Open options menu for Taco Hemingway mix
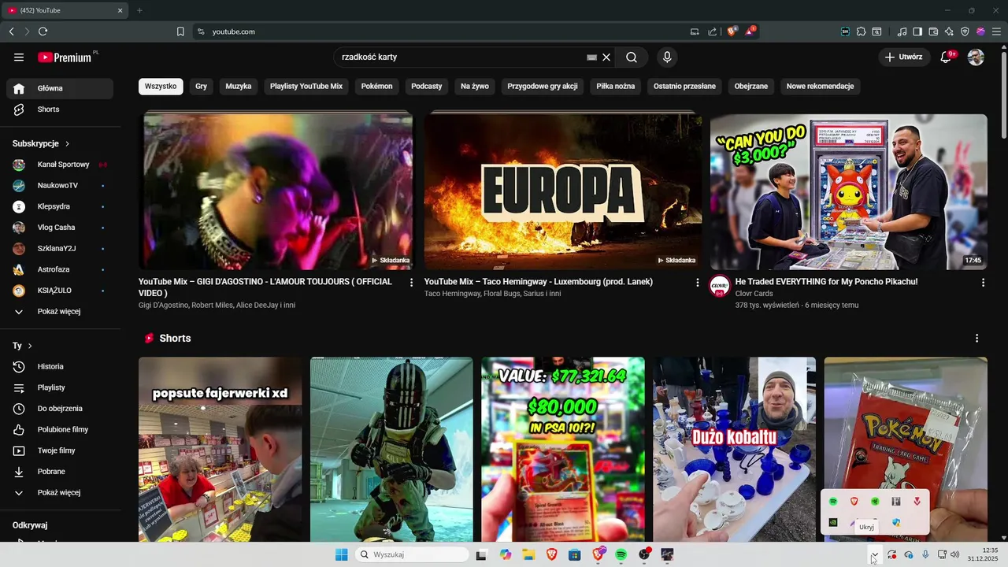This screenshot has width=1008, height=567. [x=697, y=282]
